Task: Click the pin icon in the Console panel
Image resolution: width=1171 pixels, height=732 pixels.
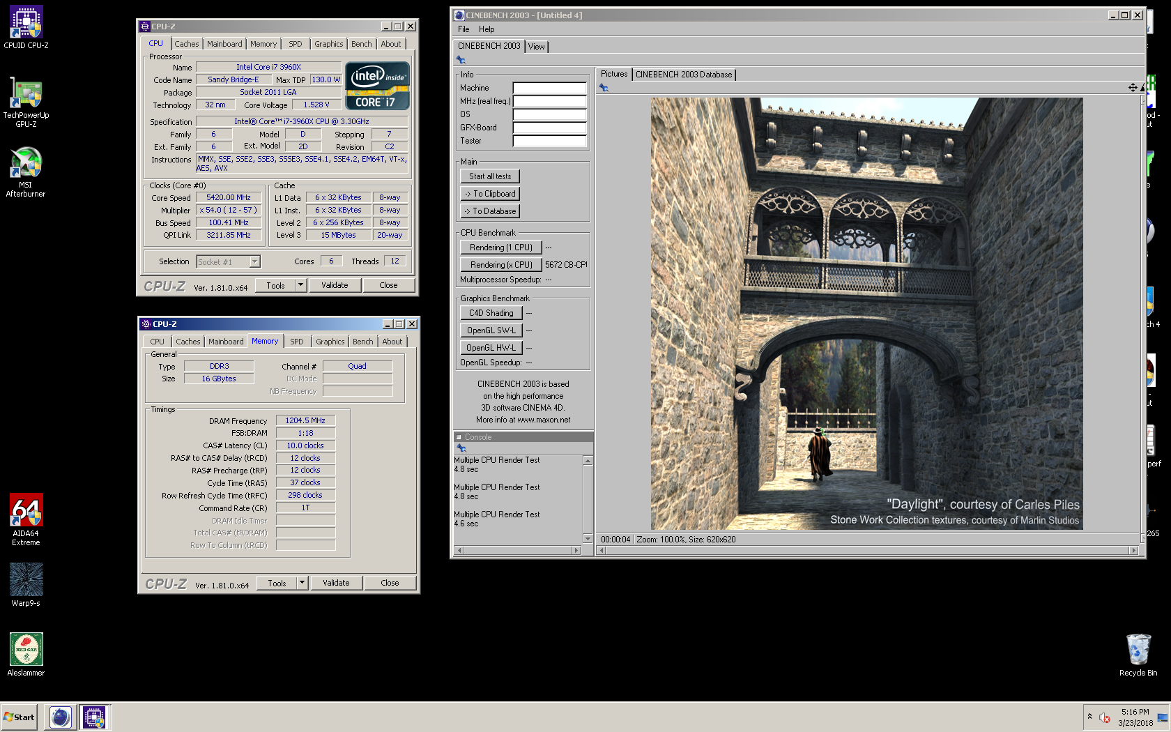Action: (461, 448)
